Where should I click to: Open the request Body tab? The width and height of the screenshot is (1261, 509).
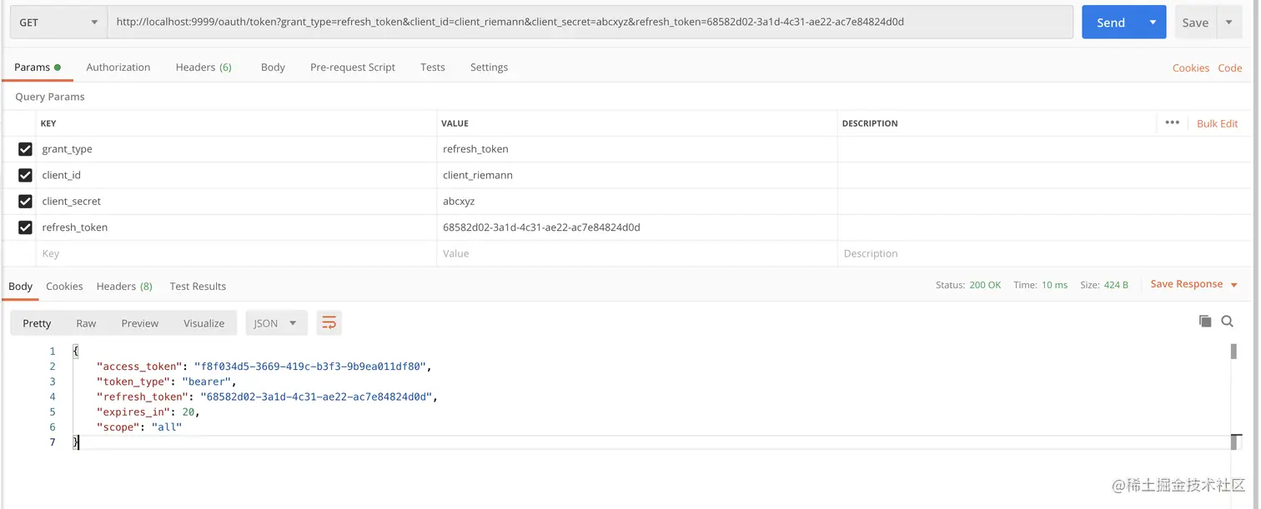[273, 67]
